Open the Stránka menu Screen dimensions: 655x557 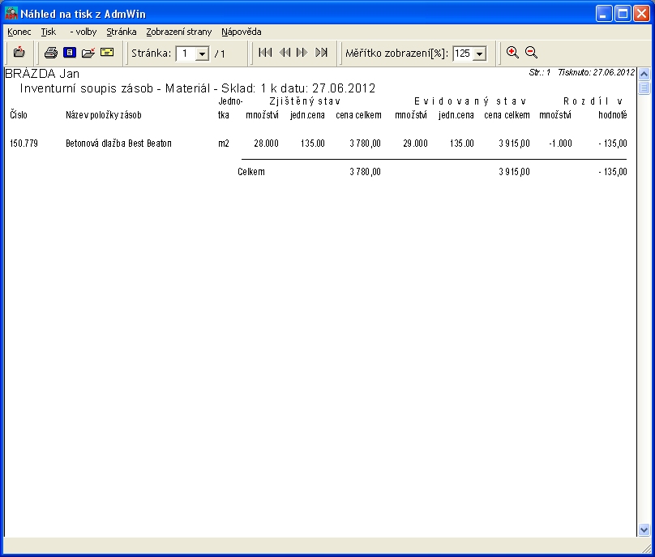click(x=121, y=32)
